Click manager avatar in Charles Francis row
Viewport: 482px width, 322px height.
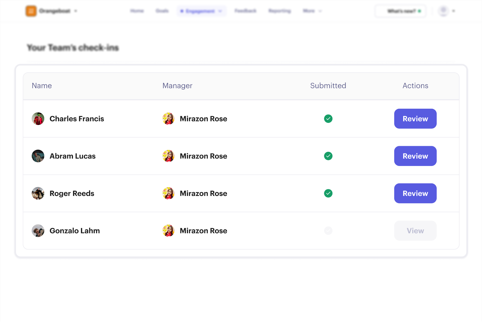pos(168,119)
